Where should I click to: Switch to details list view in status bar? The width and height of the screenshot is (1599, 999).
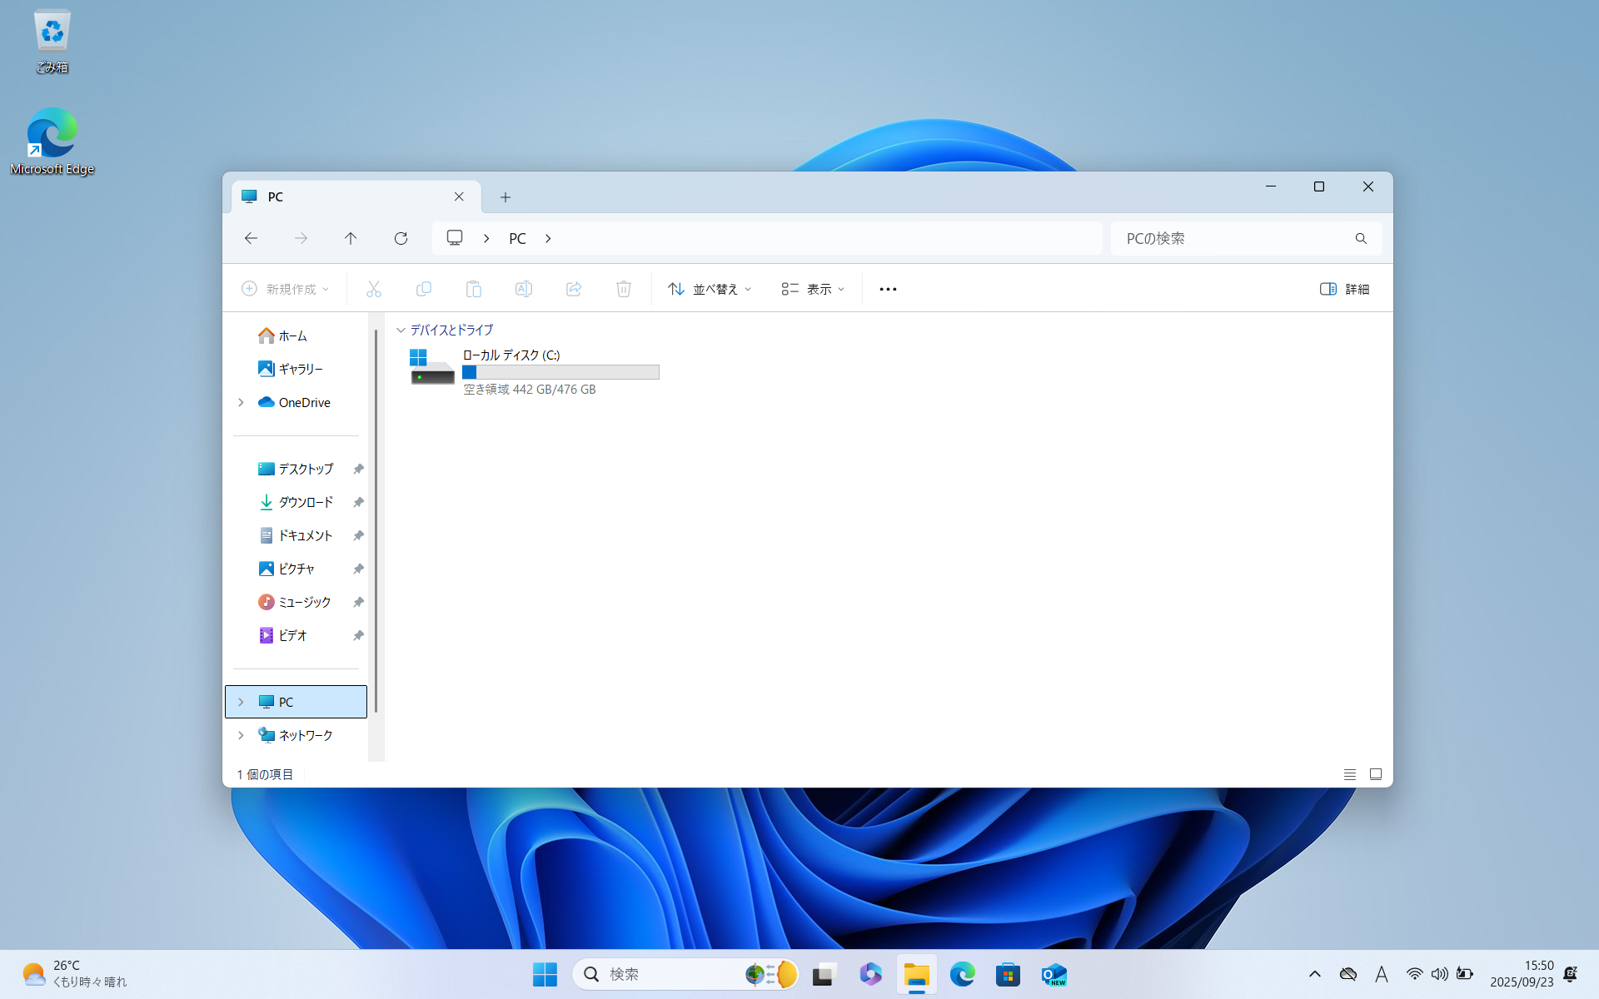point(1350,774)
